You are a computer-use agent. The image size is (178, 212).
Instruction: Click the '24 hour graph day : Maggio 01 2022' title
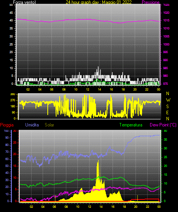(99, 2)
